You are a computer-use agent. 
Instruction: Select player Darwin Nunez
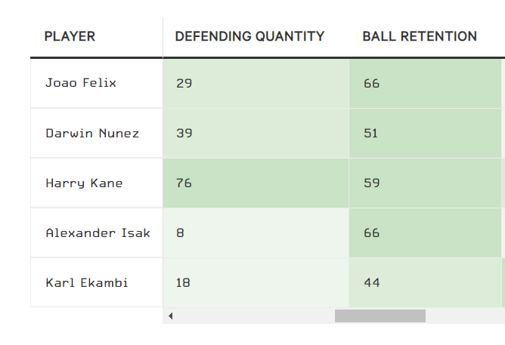coord(92,133)
